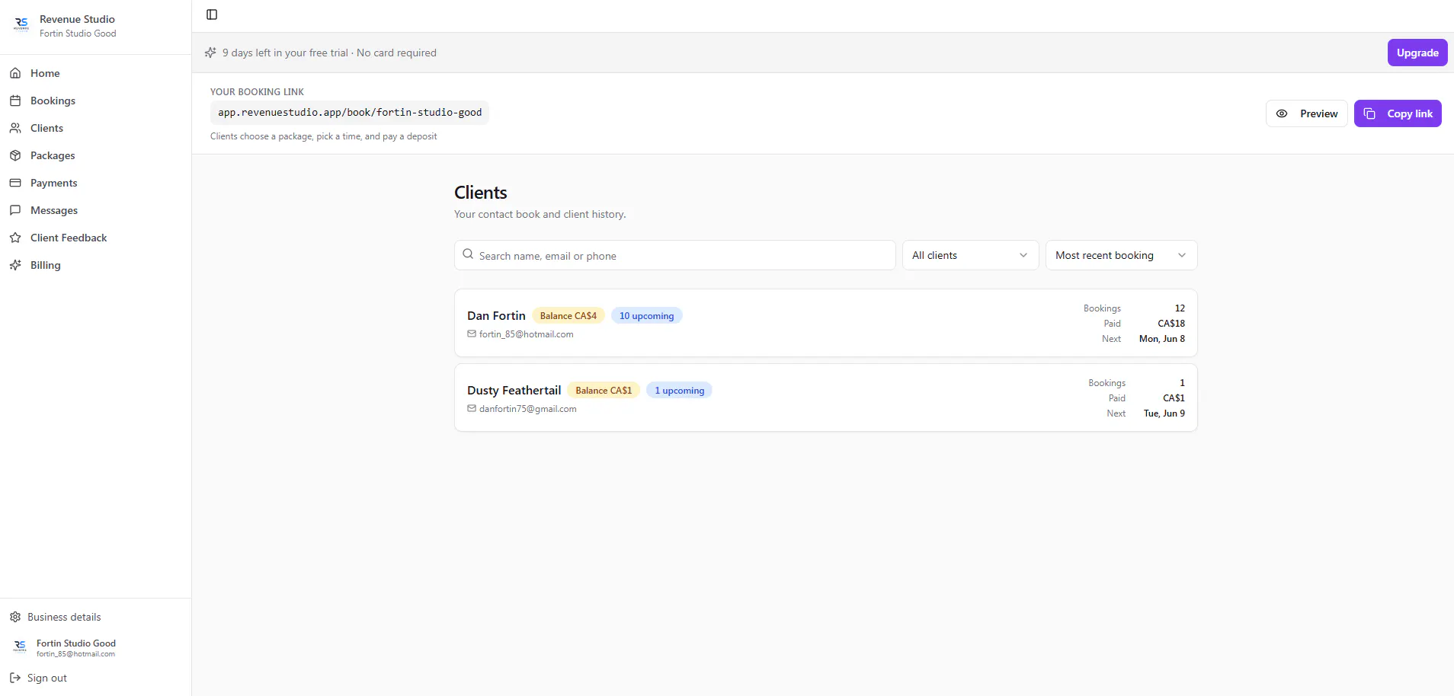Click the sparkle icon in trial banner
Viewport: 1454px width, 696px height.
tap(210, 53)
